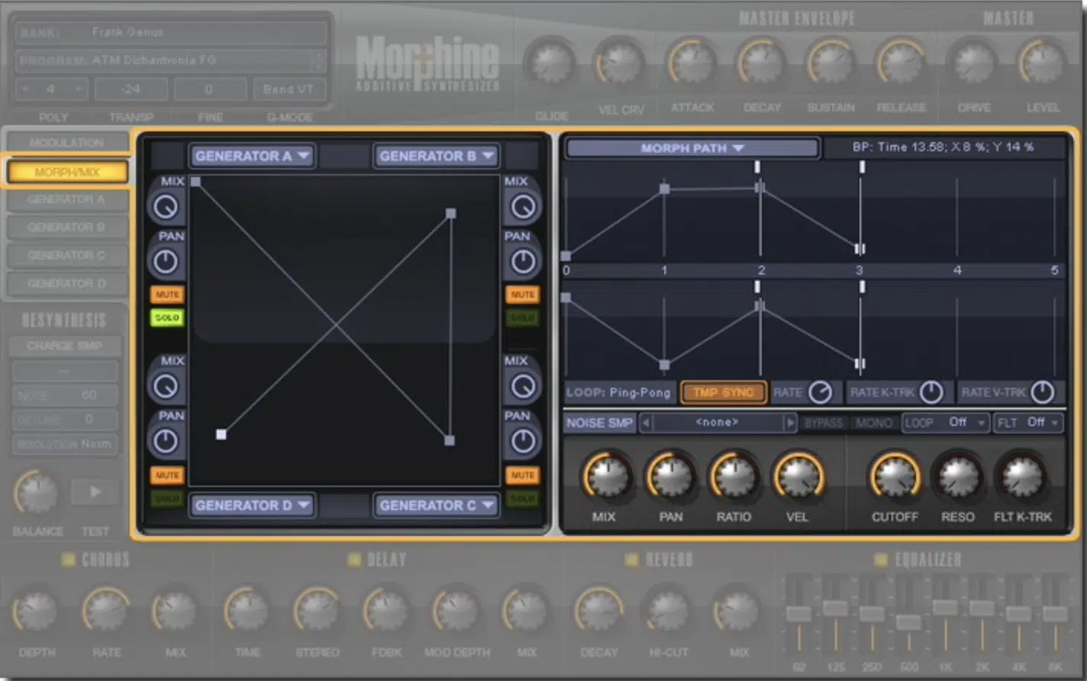Adjust the Generator D MIX knob
The image size is (1087, 681).
click(x=166, y=386)
